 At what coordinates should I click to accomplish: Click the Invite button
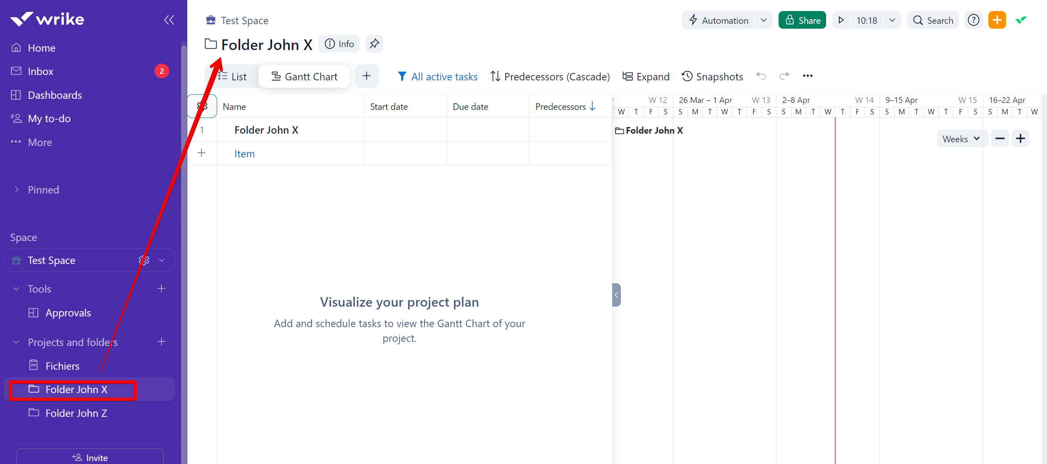[90, 457]
